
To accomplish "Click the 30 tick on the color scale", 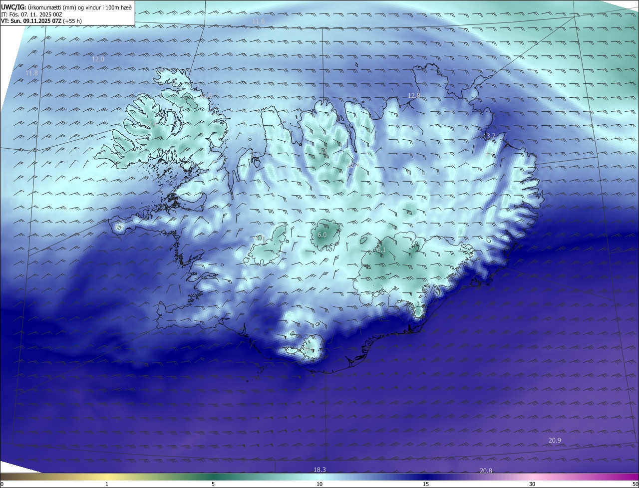I will 532,484.
